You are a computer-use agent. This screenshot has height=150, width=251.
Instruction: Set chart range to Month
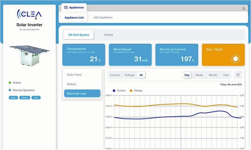point(213,75)
